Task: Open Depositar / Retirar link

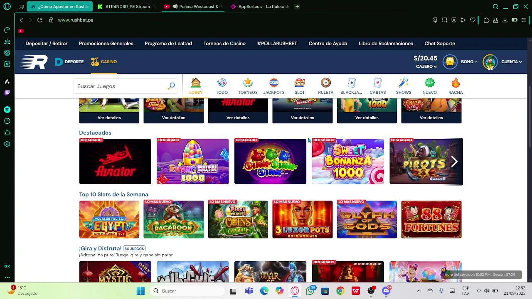Action: pos(47,44)
